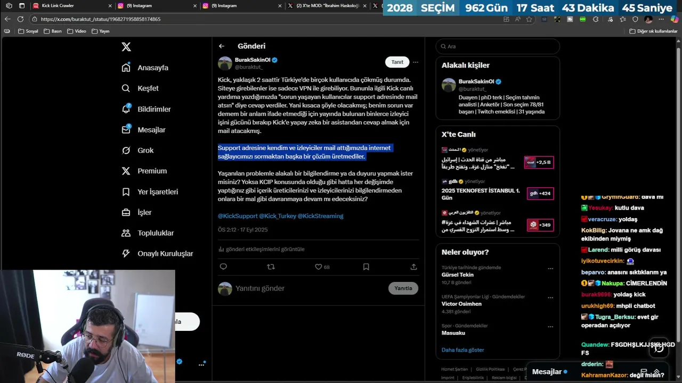Open the favorites list icon
The height and width of the screenshot is (383, 682).
(622, 19)
